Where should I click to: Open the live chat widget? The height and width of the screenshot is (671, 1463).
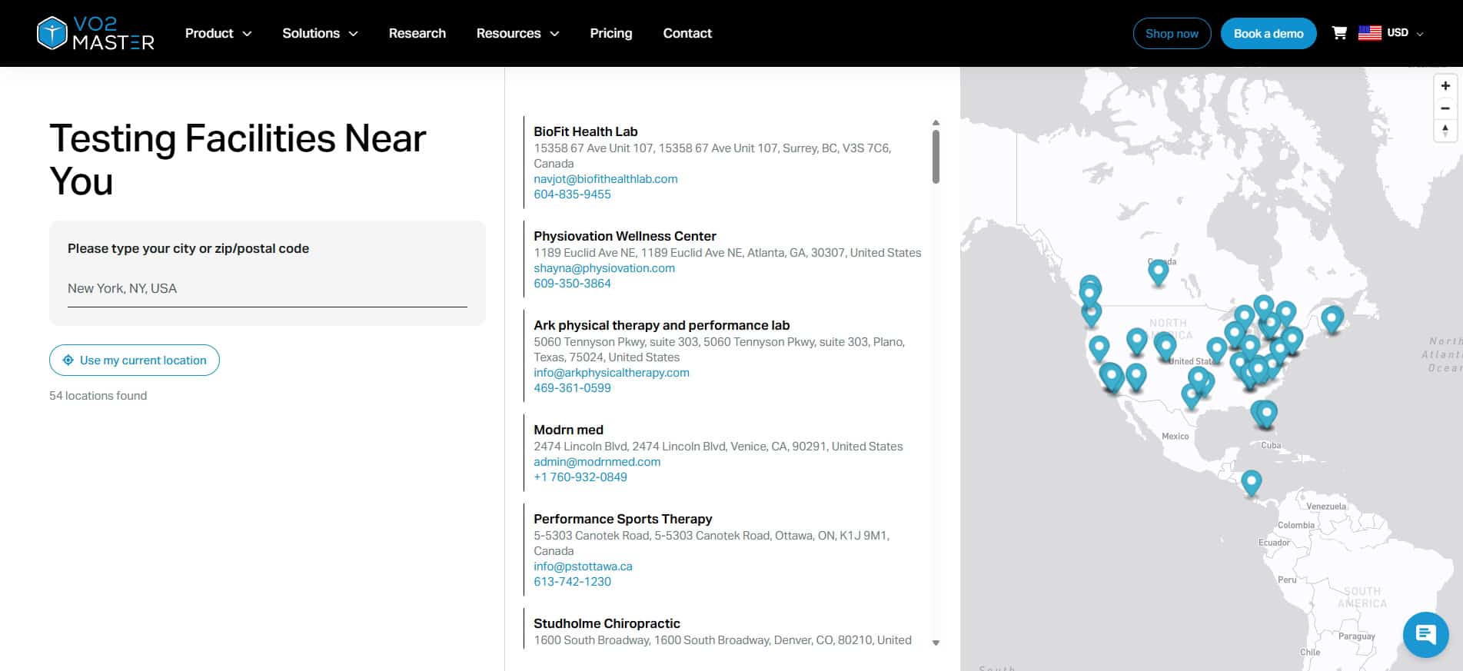1425,634
